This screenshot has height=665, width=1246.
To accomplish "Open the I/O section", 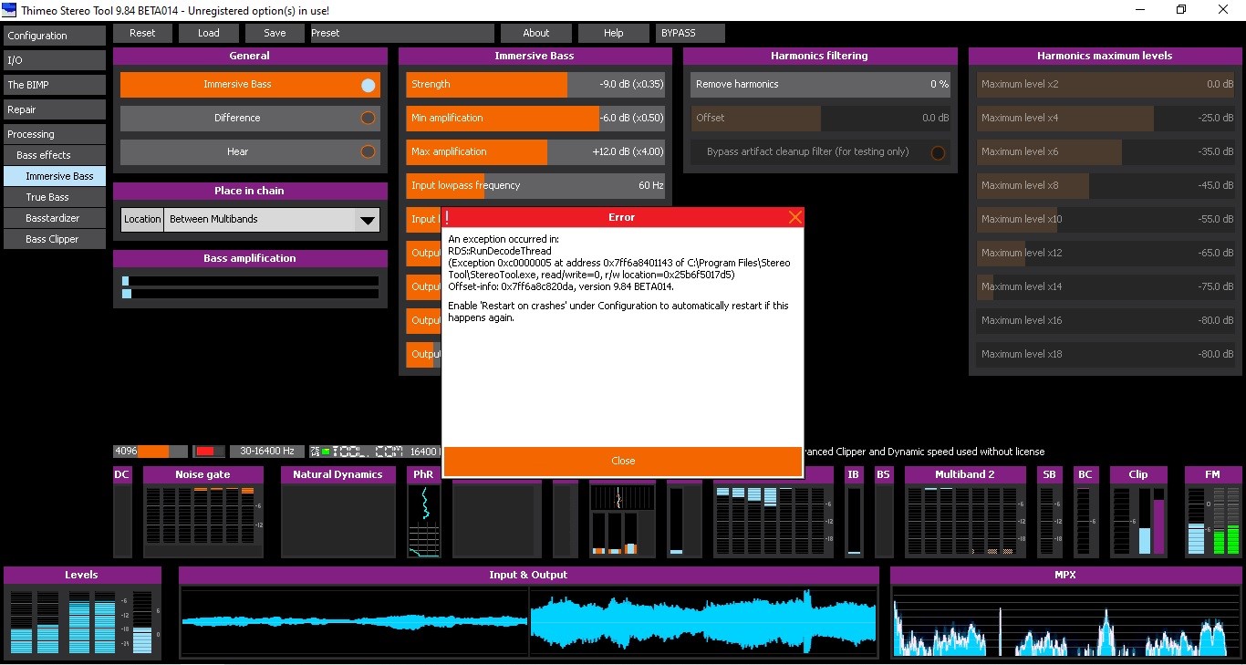I will (x=55, y=60).
